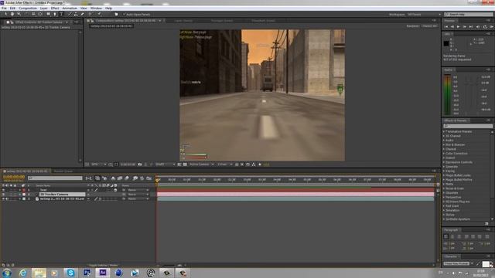Toggle left align in Paragraph panel
Image resolution: width=495 pixels, height=278 pixels.
point(446,236)
